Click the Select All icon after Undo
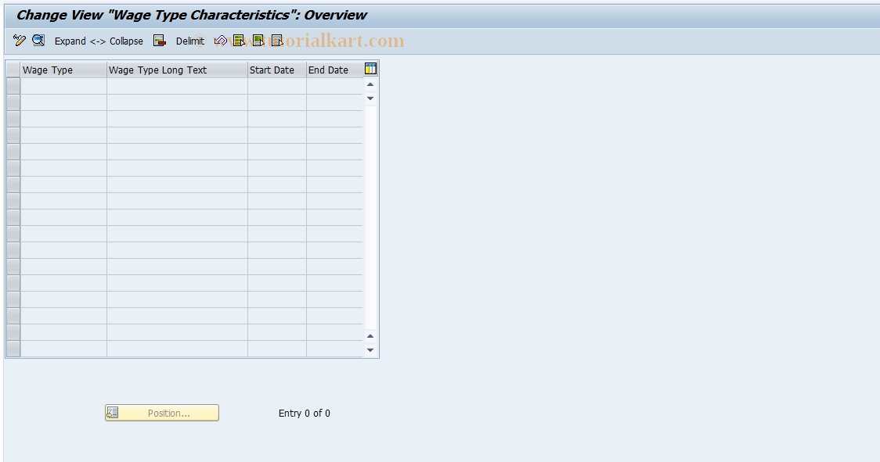 coord(239,41)
